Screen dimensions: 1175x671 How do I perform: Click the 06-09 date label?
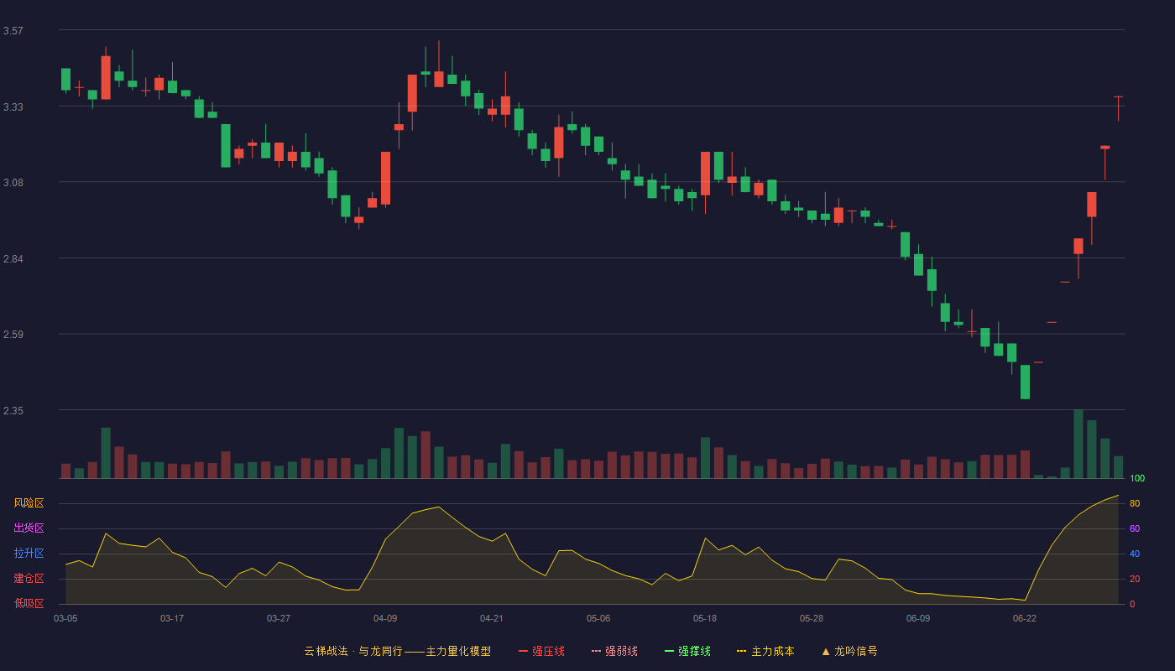pos(918,618)
